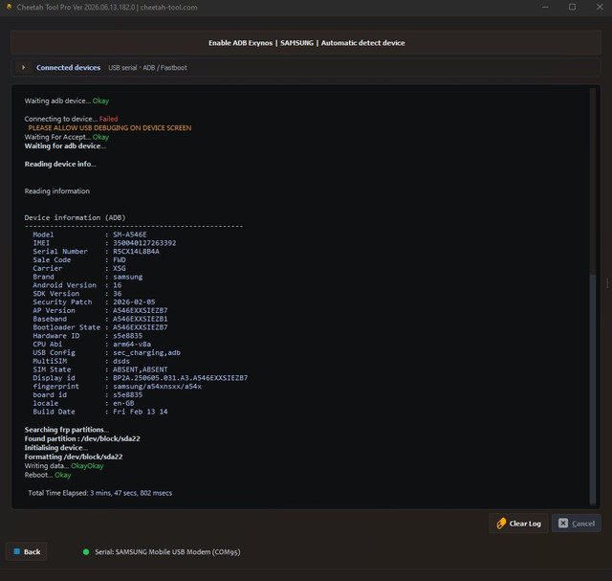Image resolution: width=612 pixels, height=581 pixels.
Task: Click the Clear Log button
Action: [518, 524]
